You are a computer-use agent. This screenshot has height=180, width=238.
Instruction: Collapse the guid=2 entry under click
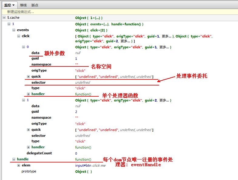[24, 100]
